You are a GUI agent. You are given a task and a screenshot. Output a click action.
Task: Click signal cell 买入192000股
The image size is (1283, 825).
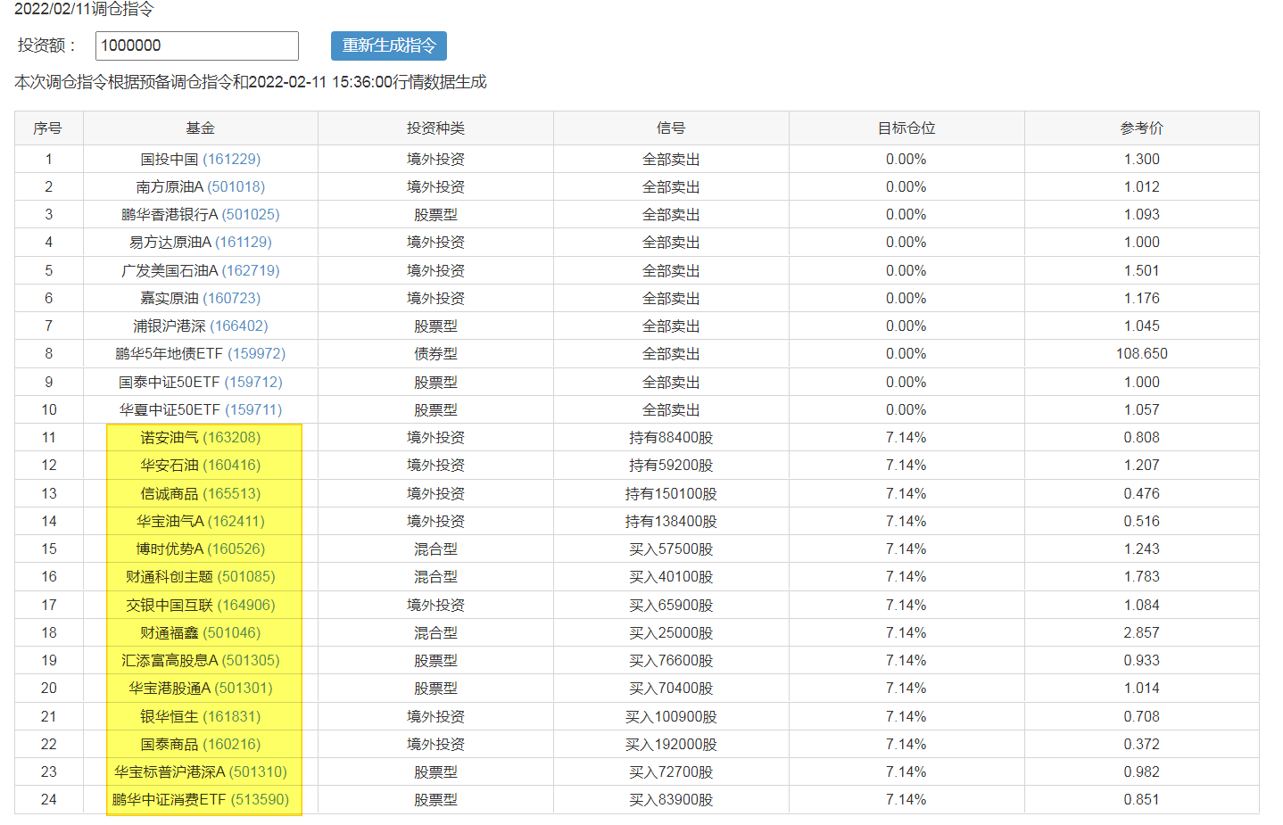pyautogui.click(x=671, y=744)
